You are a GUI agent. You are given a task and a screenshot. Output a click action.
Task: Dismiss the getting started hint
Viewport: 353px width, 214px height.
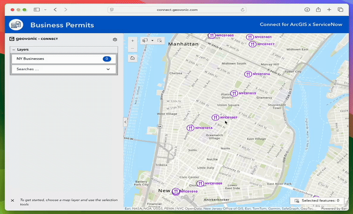click(x=13, y=200)
